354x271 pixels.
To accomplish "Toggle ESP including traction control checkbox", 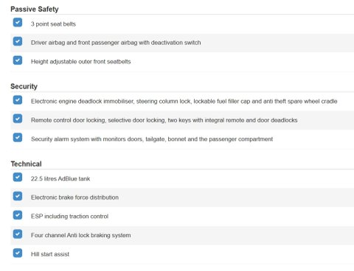I will coord(18,215).
